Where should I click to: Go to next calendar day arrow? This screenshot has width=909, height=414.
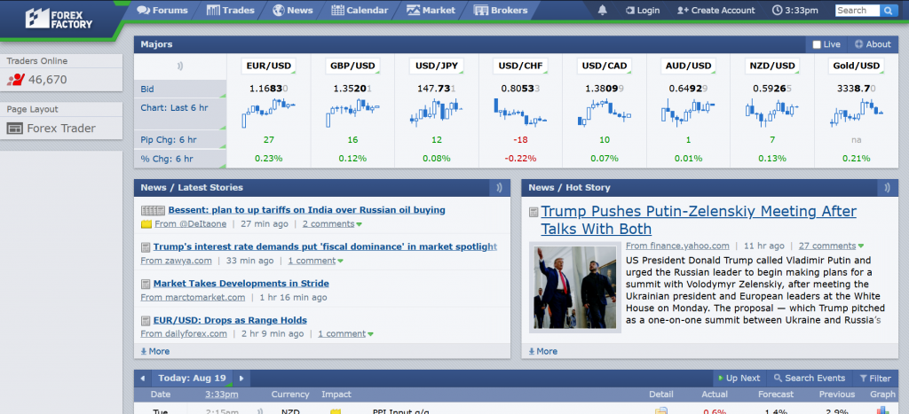[241, 379]
